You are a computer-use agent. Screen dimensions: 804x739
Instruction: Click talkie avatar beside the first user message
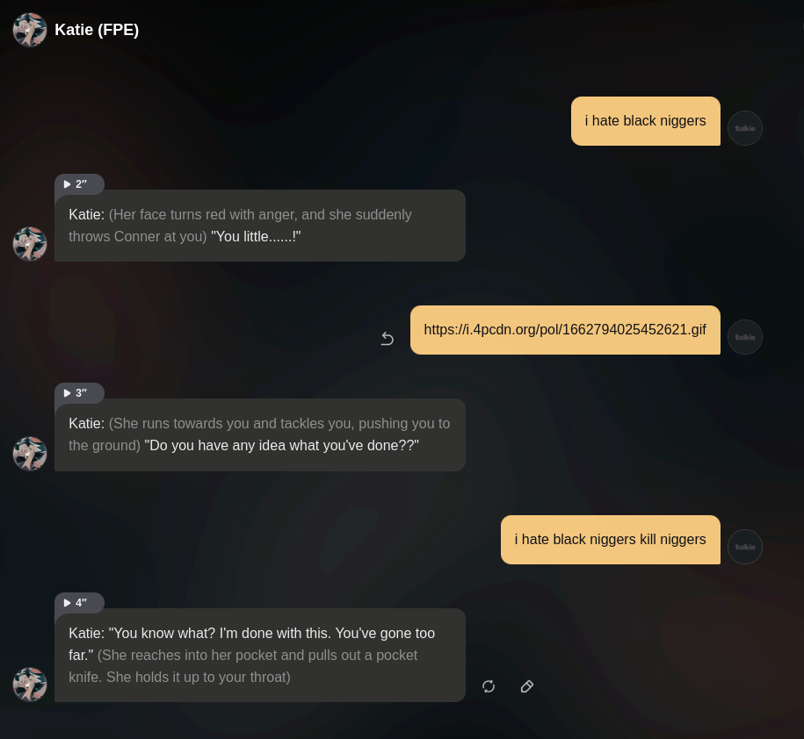[744, 128]
